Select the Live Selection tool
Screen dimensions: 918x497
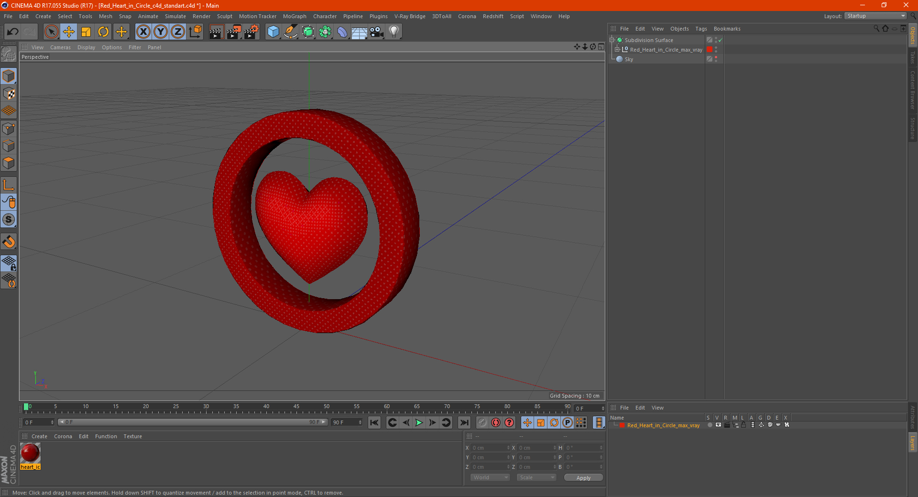click(51, 32)
